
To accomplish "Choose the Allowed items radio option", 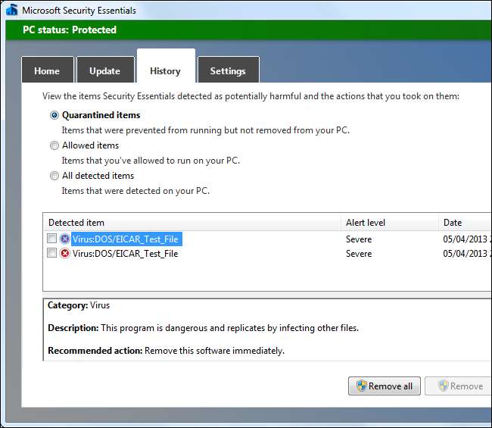I will pyautogui.click(x=54, y=145).
